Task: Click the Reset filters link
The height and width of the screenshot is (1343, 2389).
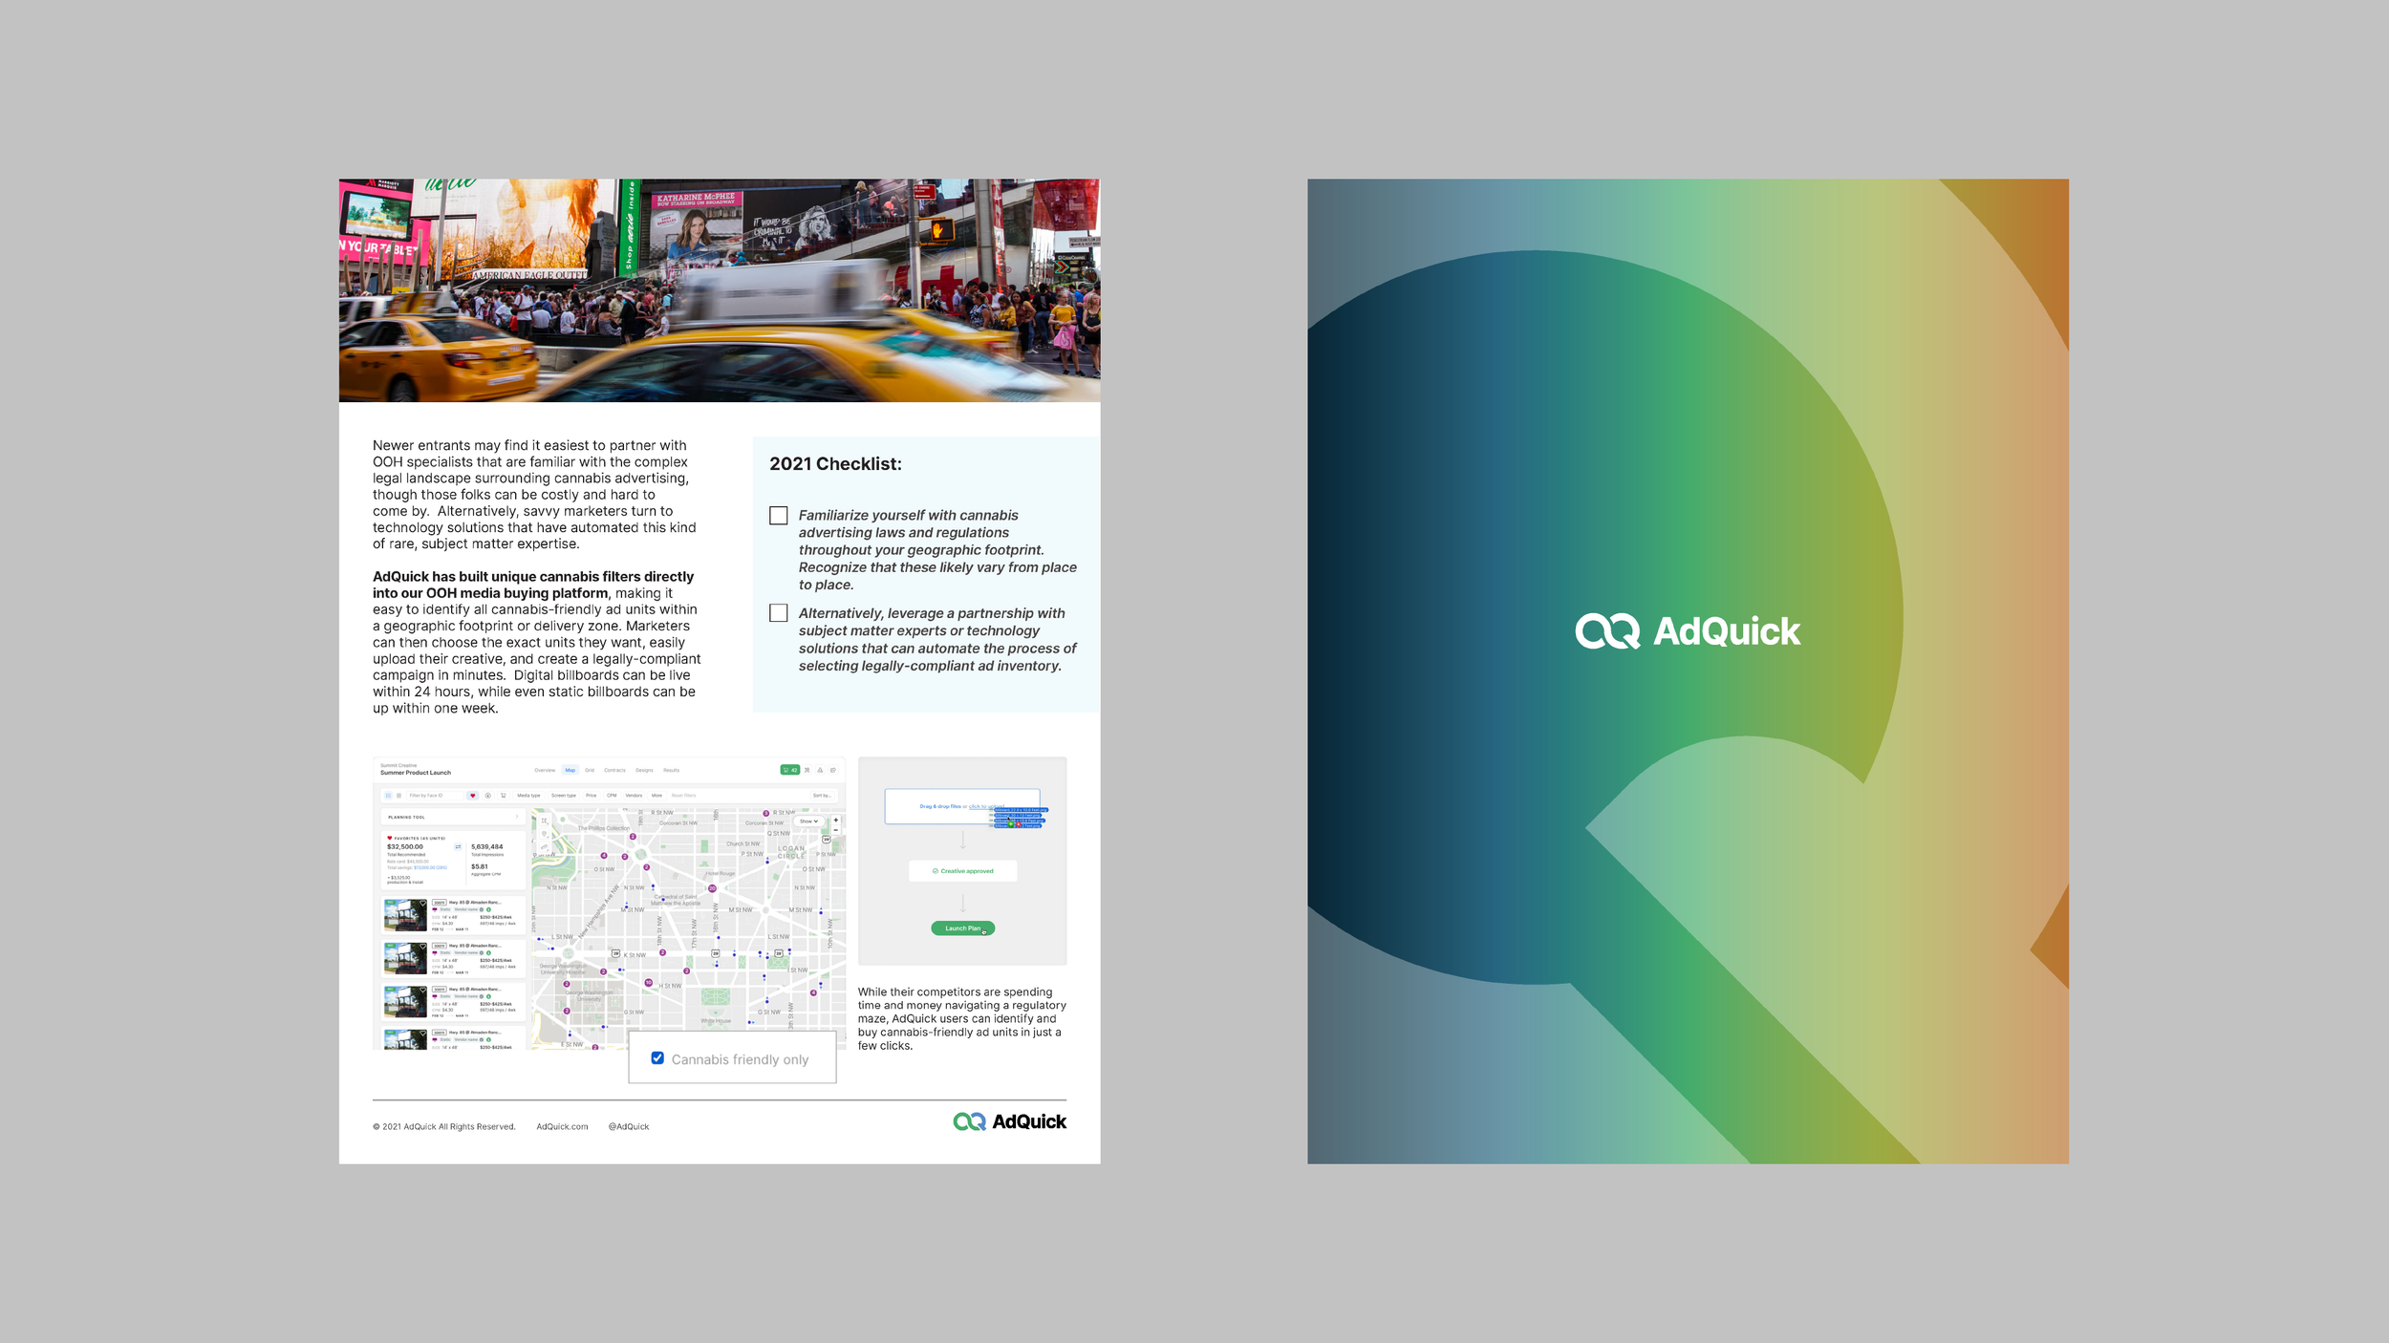Action: [x=683, y=796]
